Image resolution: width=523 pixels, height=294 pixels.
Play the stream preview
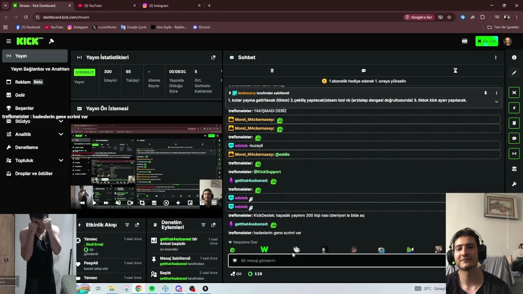tap(94, 203)
